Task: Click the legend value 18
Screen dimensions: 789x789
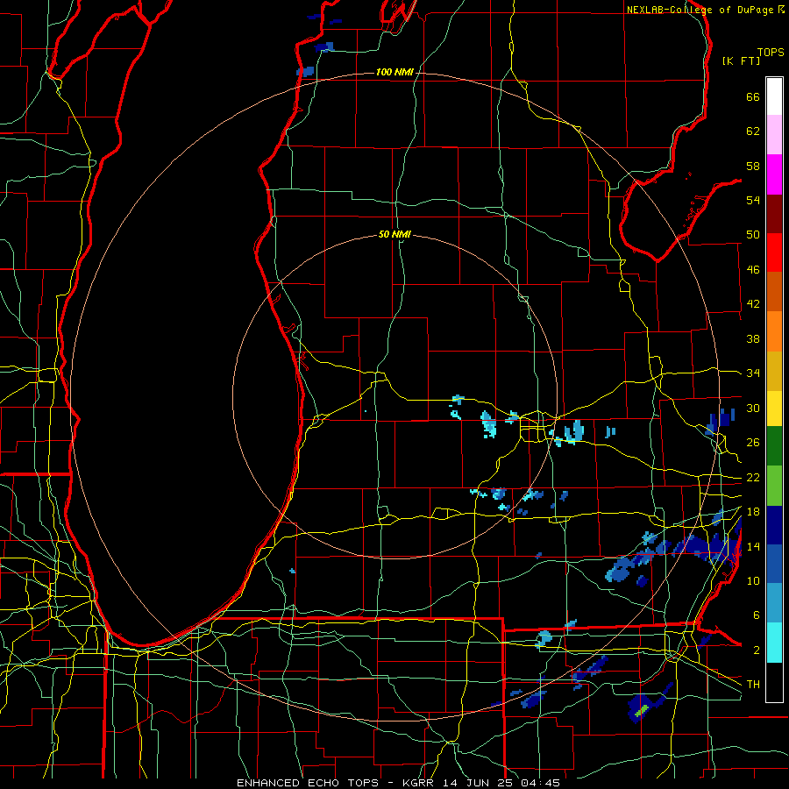Action: pos(753,512)
